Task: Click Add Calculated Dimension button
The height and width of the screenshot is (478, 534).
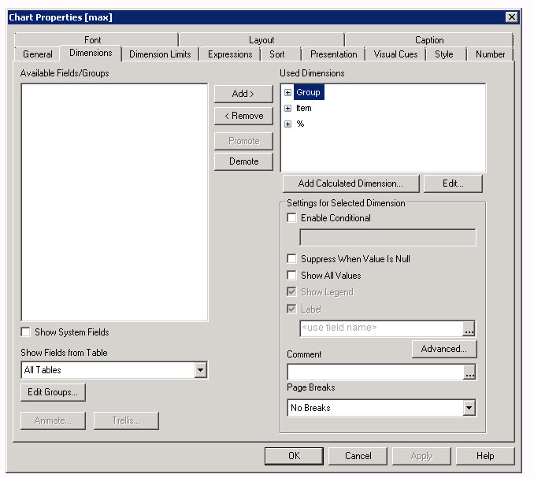Action: tap(350, 183)
